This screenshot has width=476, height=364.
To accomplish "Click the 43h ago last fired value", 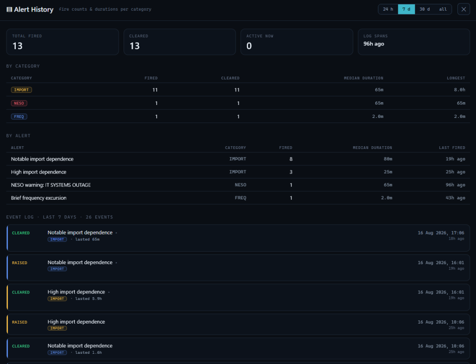I will tap(456, 198).
